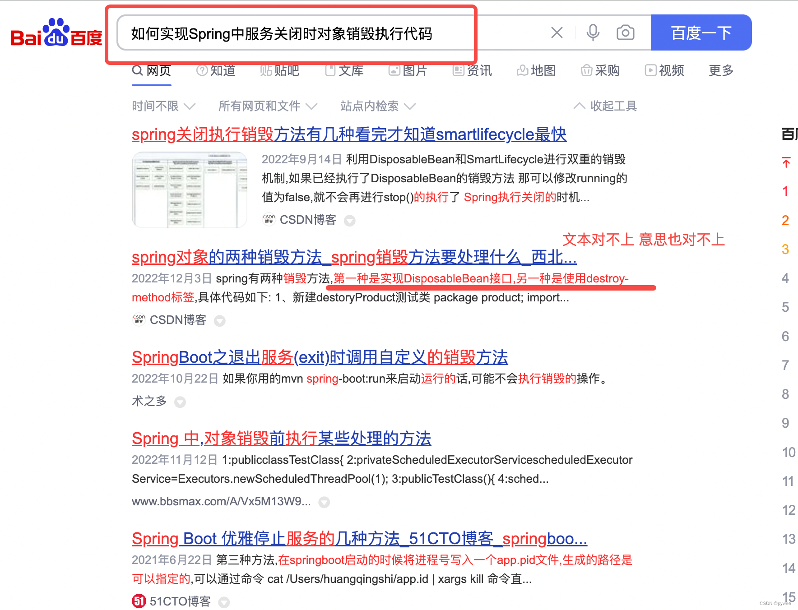Screen dimensions: 798x610
Task: Select hot-list item number 6 in sidebar
Action: (x=785, y=336)
